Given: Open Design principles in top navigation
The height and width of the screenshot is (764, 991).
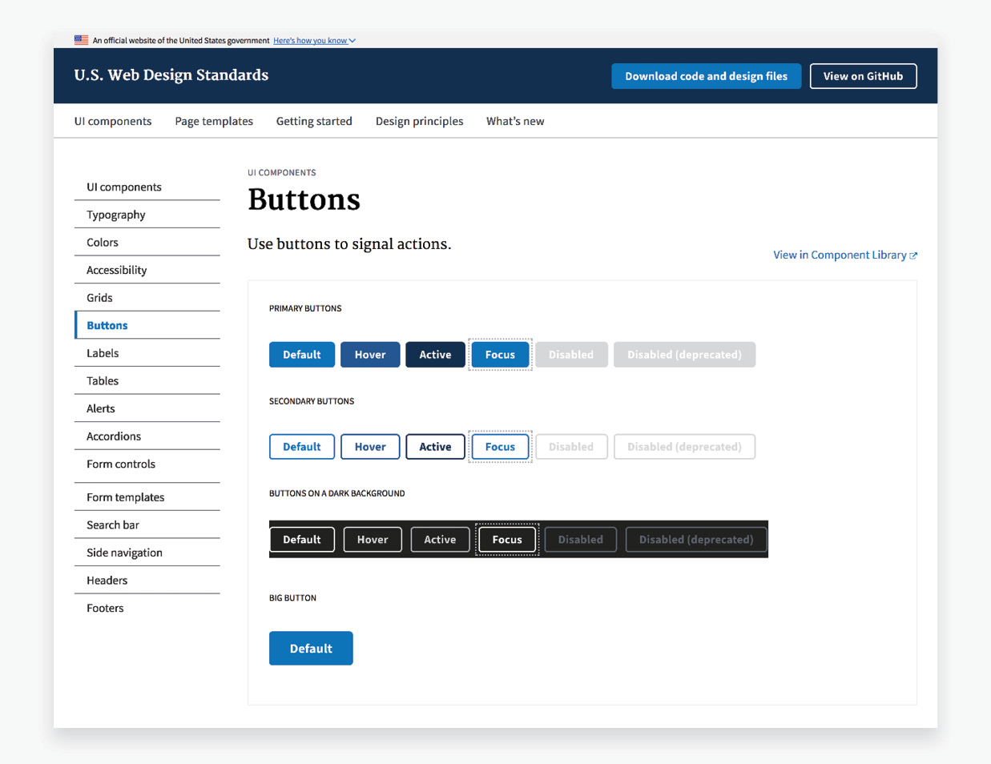Looking at the screenshot, I should coord(419,121).
